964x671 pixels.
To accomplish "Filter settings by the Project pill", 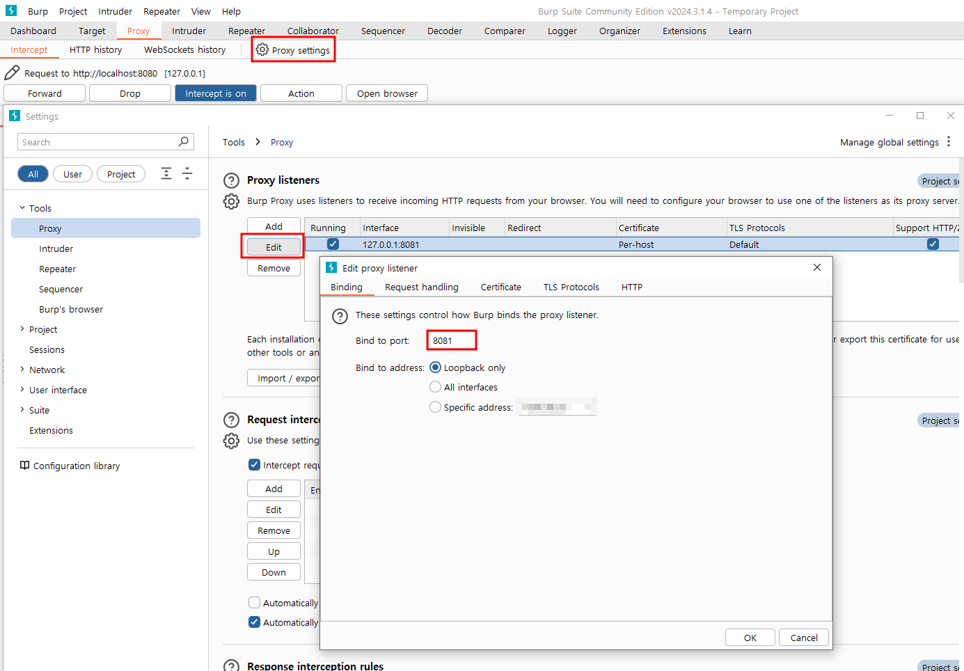I will click(121, 174).
